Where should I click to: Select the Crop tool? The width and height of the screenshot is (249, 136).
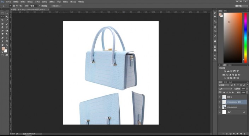point(2,20)
